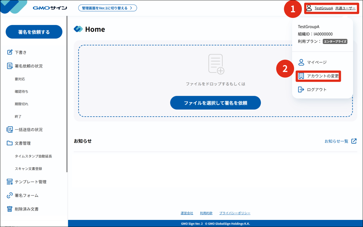Click the 署名依頼の状況 document icon
363x227 pixels.
tap(10, 66)
